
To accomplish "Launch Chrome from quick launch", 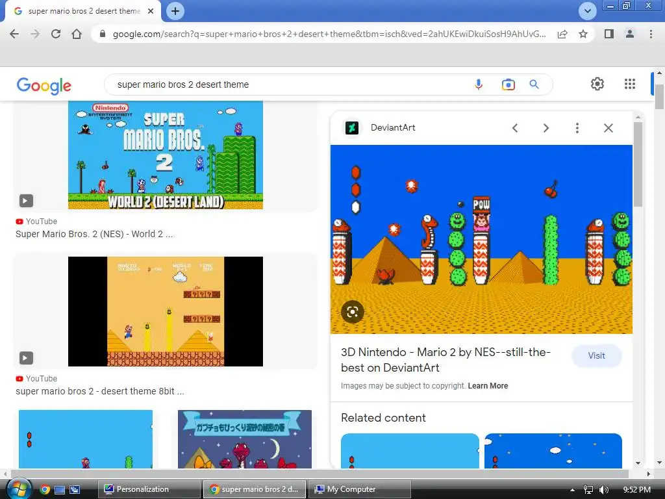I will point(45,489).
